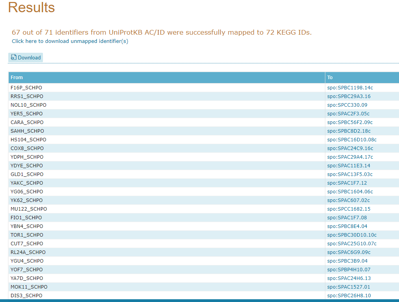Select the spo:SPBC16D10.08c link
Viewport: 399px width, 302px height.
point(352,140)
